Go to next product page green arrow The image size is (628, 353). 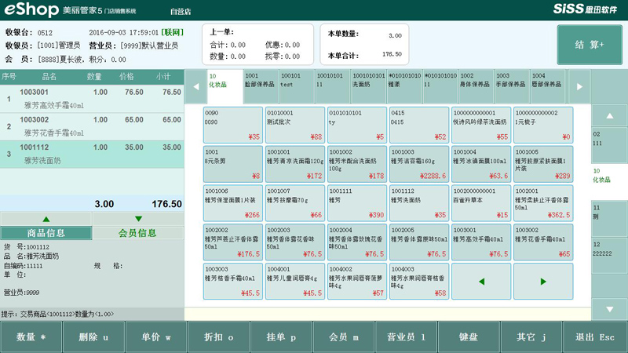click(543, 282)
